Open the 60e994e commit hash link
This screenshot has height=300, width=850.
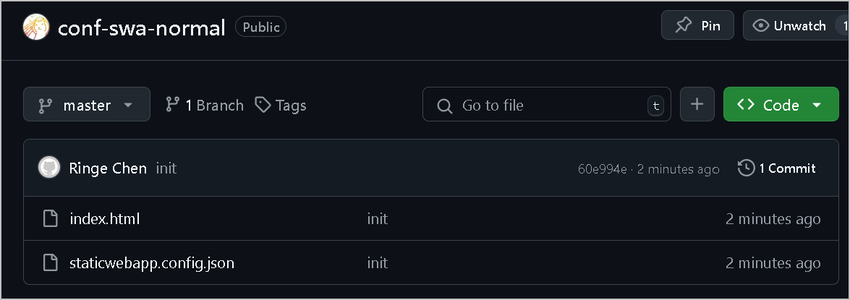[x=602, y=169]
